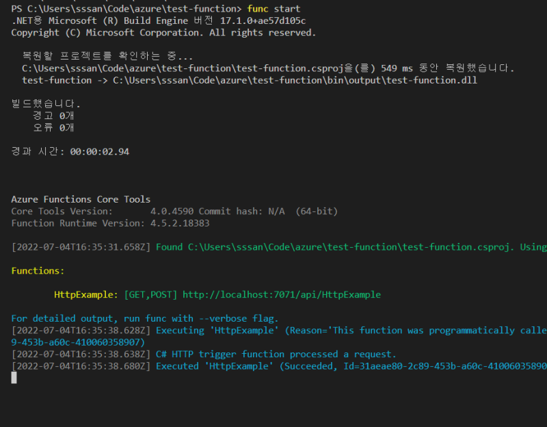547x427 pixels.
Task: Click the Core Tools Version 4.0.4590 line
Action: 174,211
